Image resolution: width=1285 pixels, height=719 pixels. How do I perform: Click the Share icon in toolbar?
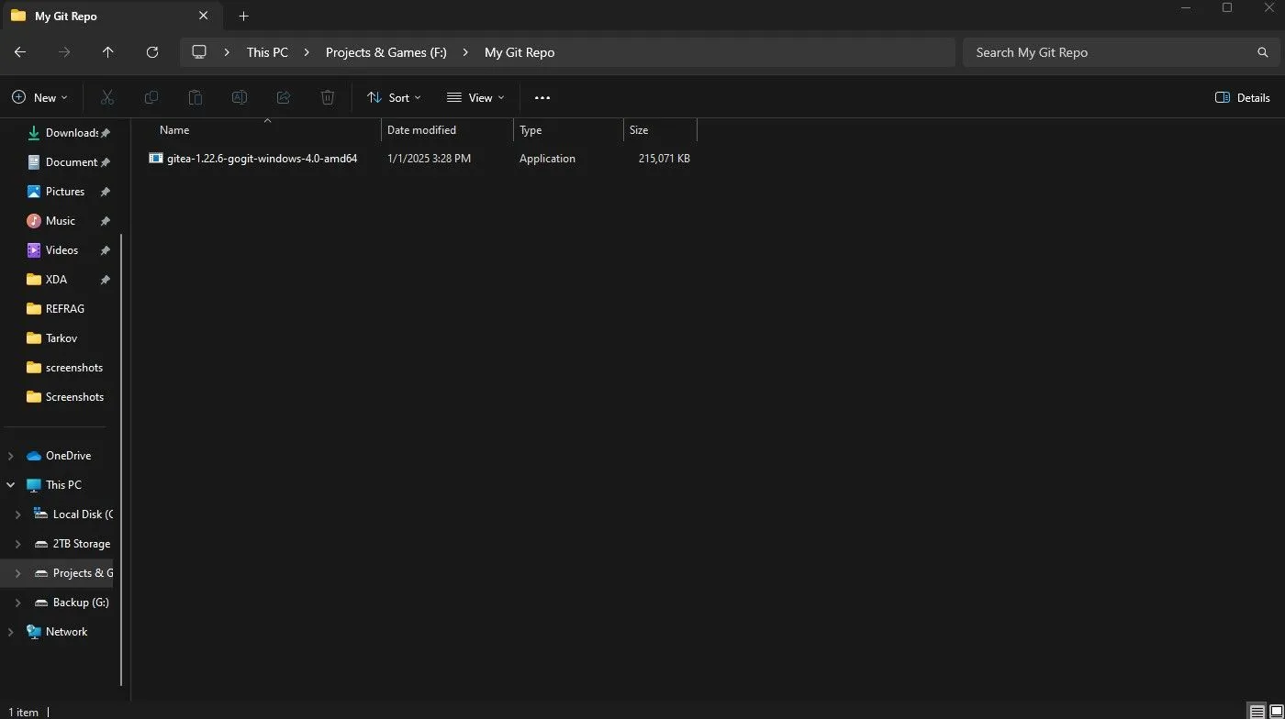[284, 97]
